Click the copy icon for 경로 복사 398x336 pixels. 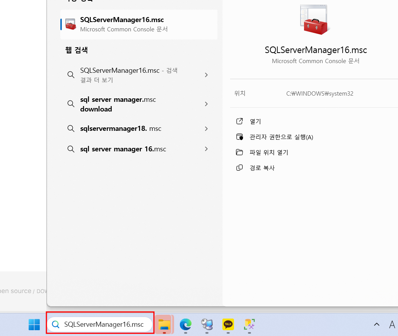(239, 168)
